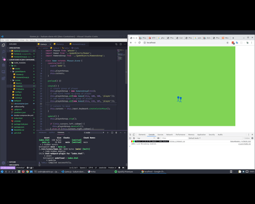
Task: Open the Extensions view in the activity bar
Action: pos(3,78)
